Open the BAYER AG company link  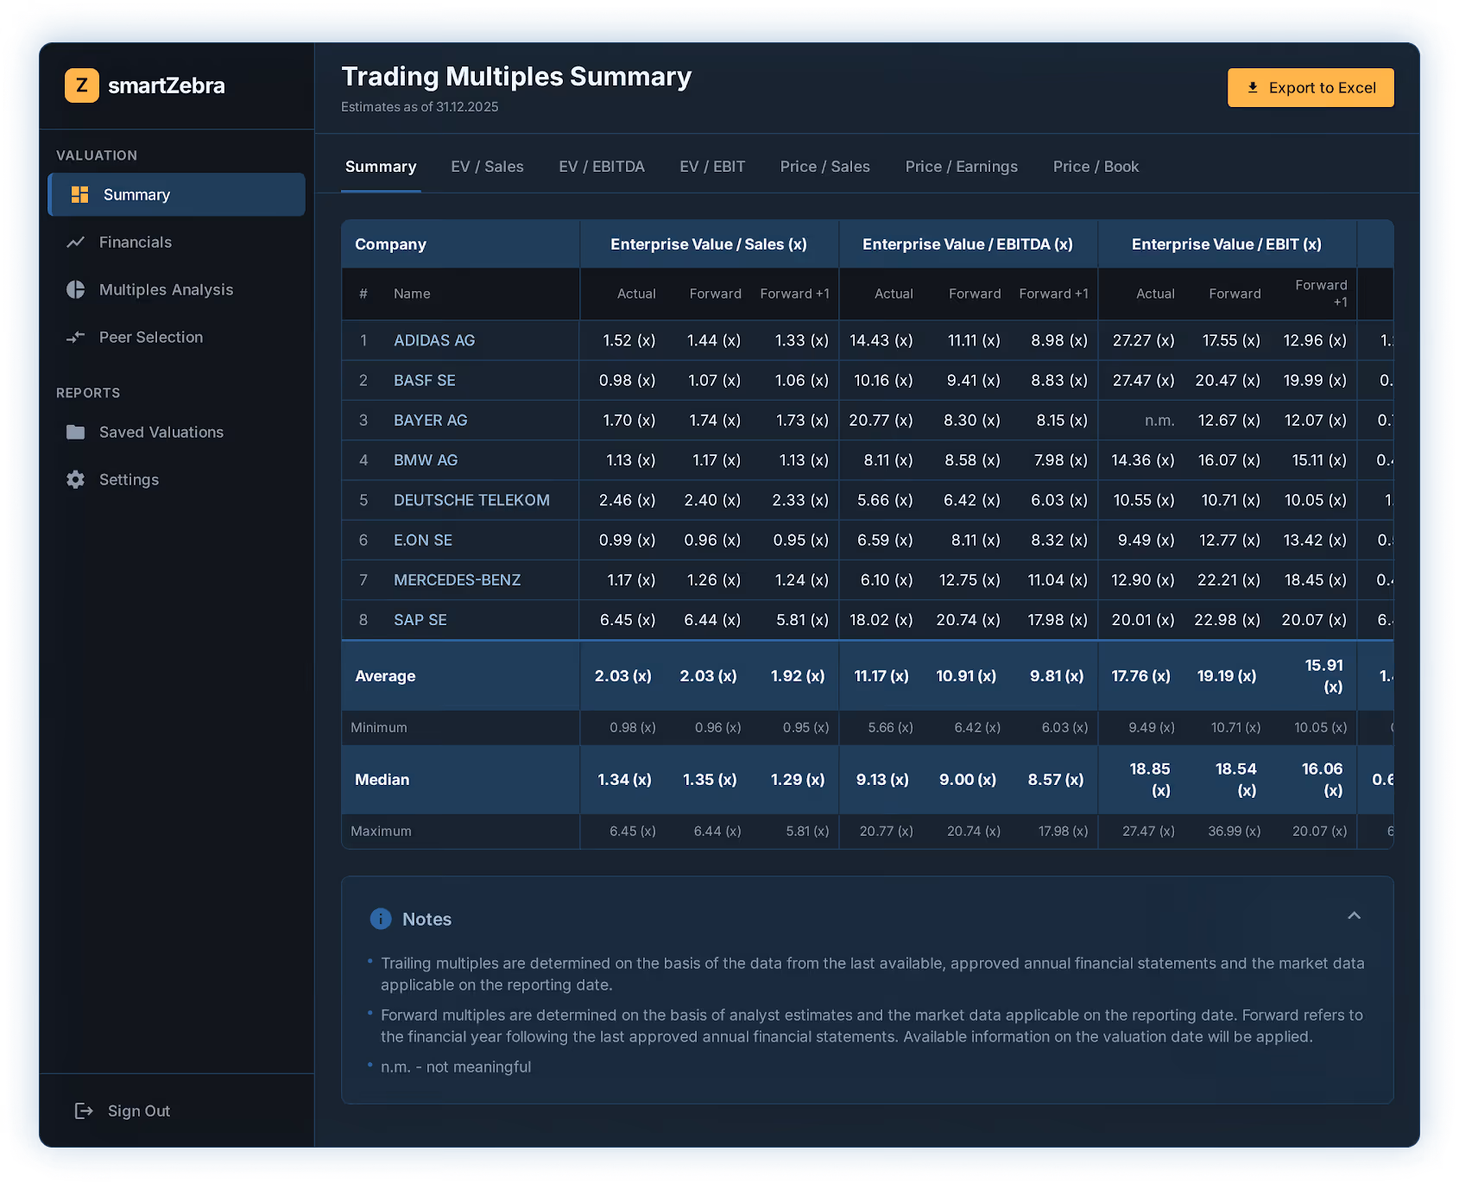[431, 420]
